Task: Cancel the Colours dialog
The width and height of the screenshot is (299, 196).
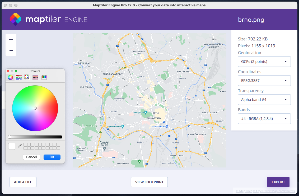Action: pos(31,157)
